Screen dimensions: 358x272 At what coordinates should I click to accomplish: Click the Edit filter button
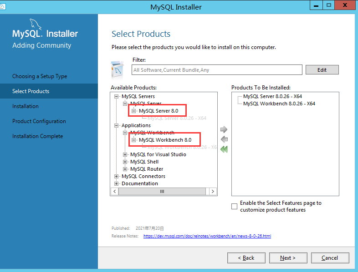click(322, 70)
